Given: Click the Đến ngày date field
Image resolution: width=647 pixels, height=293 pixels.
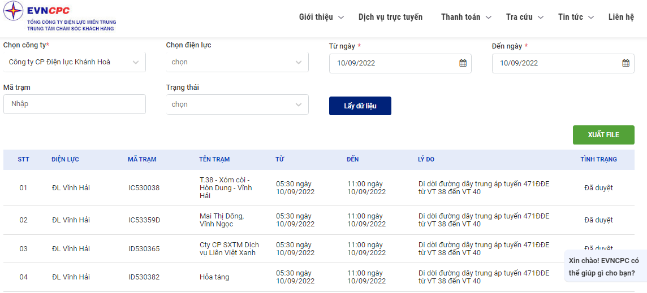Looking at the screenshot, I should coord(563,63).
